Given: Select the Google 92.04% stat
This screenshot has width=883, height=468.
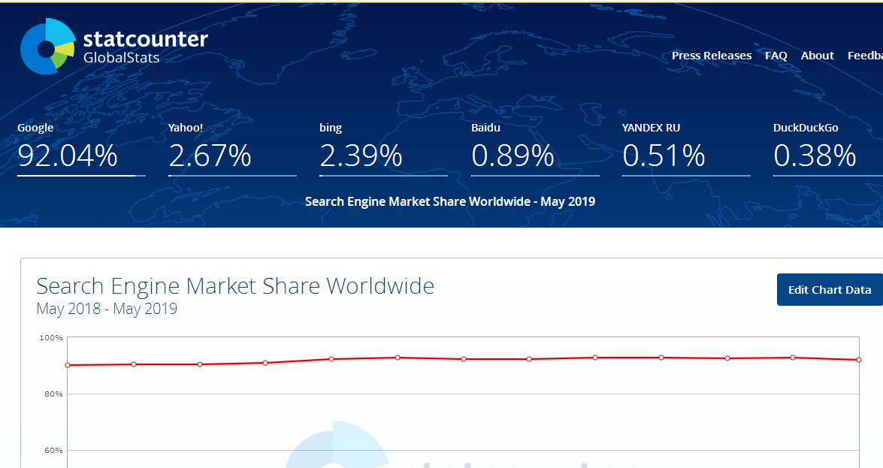Looking at the screenshot, I should pyautogui.click(x=68, y=155).
